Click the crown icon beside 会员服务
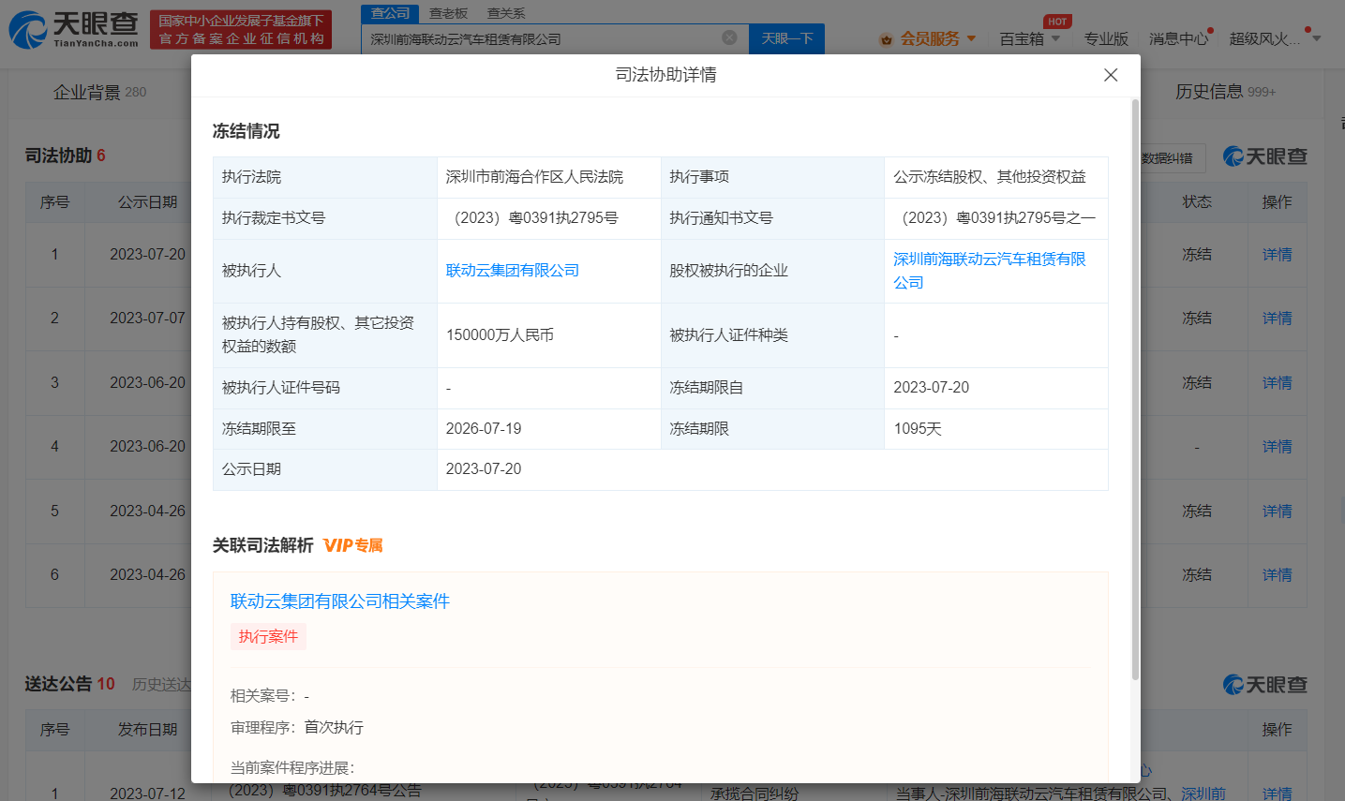The width and height of the screenshot is (1345, 801). point(886,38)
